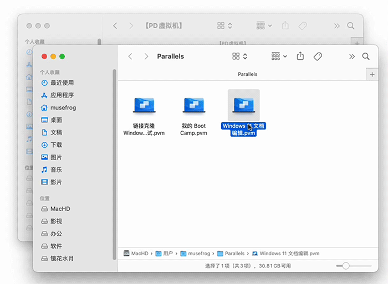This screenshot has width=388, height=284.
Task: Go back in the Parallels Finder window
Action: pyautogui.click(x=130, y=56)
